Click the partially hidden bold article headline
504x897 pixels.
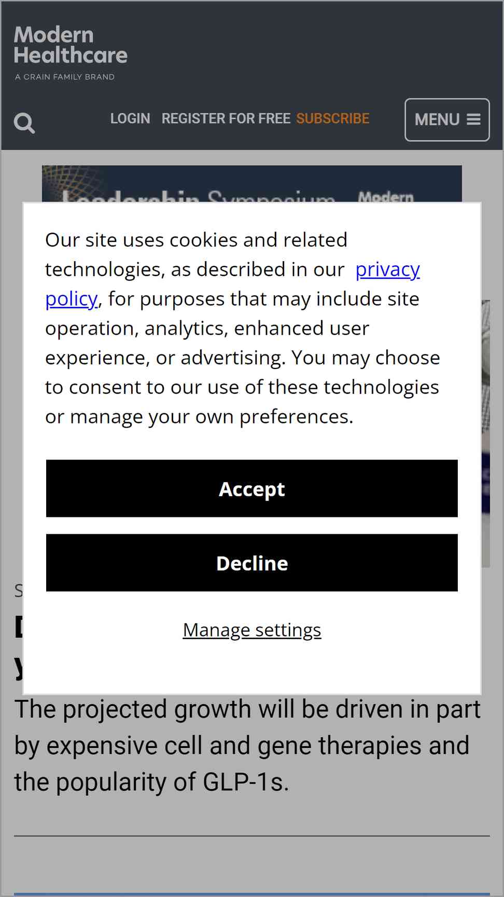tap(19, 647)
